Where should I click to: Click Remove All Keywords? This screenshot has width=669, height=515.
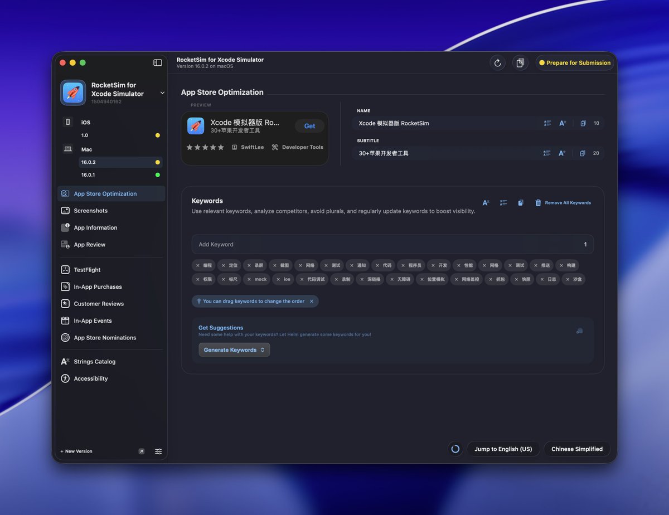tap(563, 203)
